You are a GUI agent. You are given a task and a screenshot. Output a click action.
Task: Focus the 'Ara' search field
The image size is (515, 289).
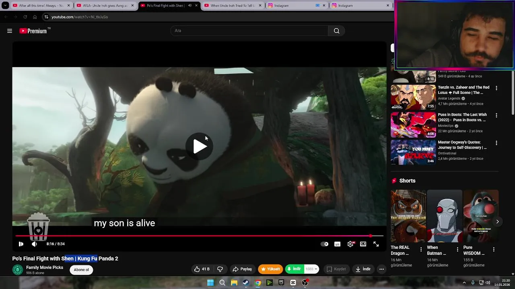point(249,31)
